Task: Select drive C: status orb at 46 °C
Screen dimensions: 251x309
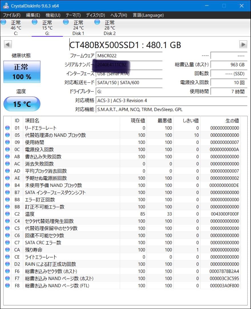Action: (3, 22)
